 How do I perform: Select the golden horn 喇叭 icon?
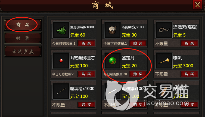(x=164, y=61)
